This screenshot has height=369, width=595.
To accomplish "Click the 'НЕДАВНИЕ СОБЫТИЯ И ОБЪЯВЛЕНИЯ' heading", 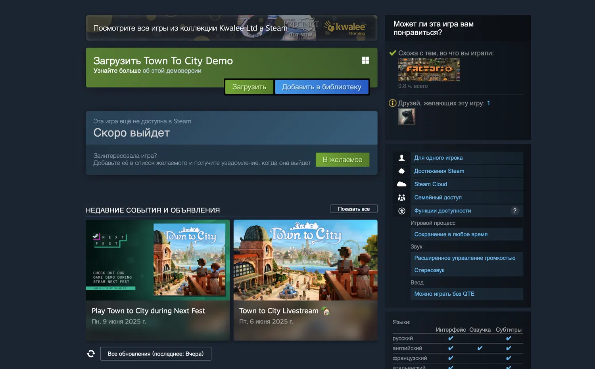I will click(x=153, y=210).
